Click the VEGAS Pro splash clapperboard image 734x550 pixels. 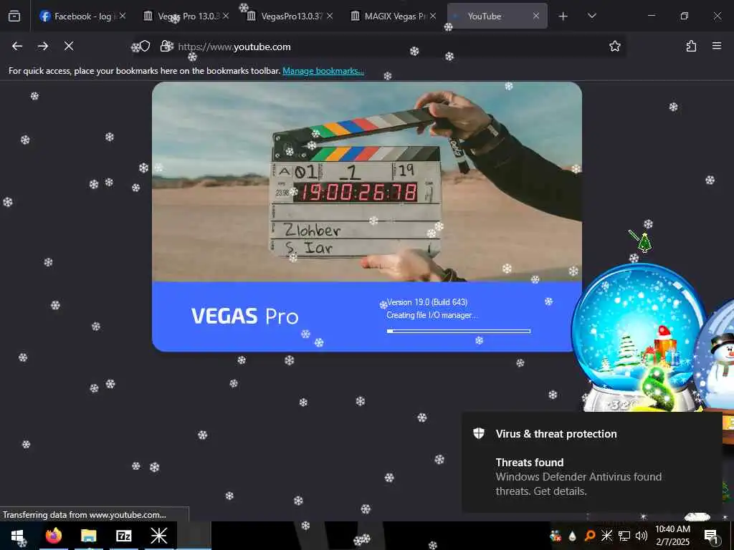point(367,181)
